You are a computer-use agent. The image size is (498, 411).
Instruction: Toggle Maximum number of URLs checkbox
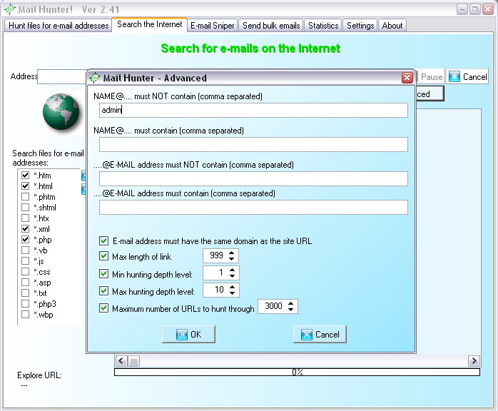pyautogui.click(x=104, y=308)
